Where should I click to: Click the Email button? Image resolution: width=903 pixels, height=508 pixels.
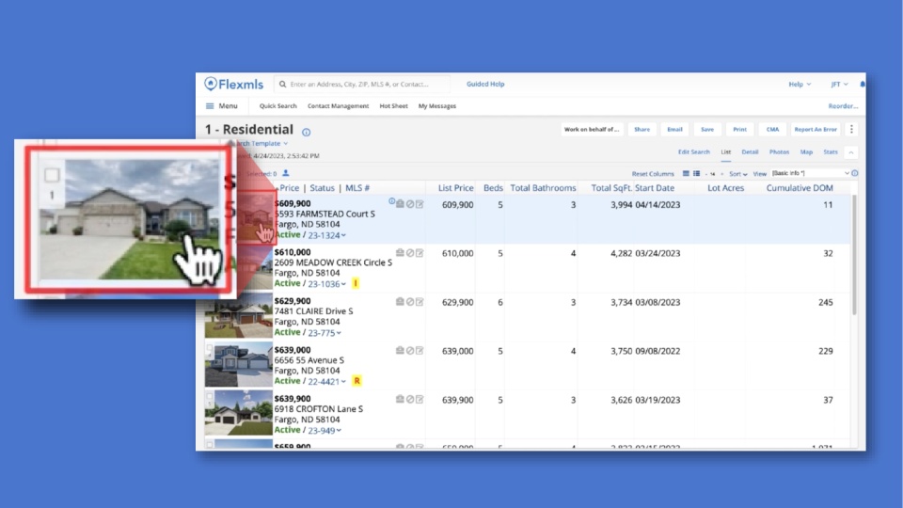674,130
